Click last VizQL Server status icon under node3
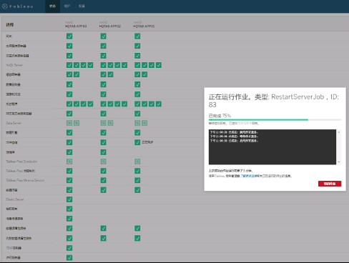 point(159,65)
